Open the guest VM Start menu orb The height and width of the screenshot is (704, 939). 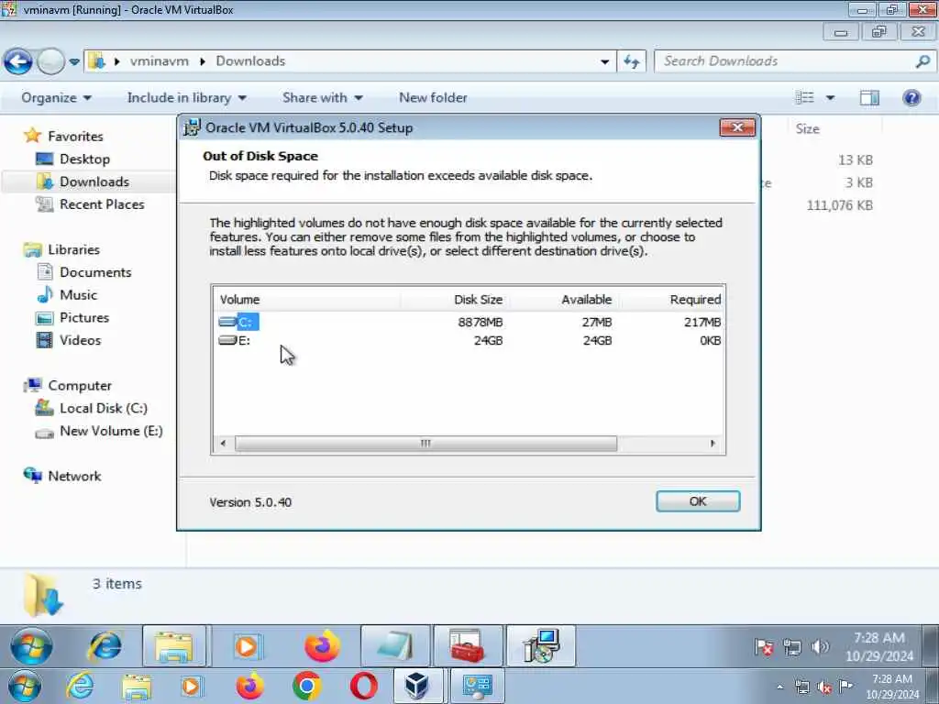30,646
